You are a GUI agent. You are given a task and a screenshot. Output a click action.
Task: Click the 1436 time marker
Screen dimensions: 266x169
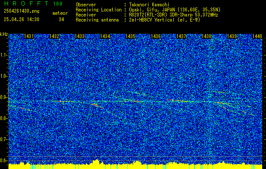[156, 36]
